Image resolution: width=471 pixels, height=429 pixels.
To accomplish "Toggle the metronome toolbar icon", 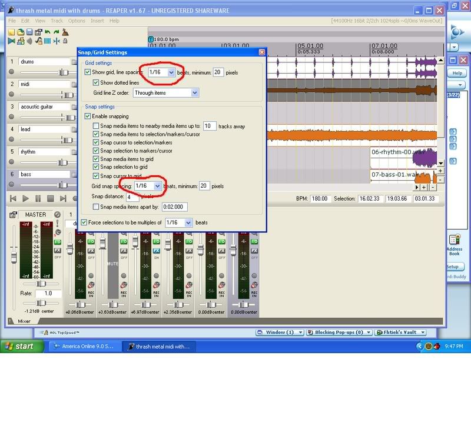I will 65,32.
